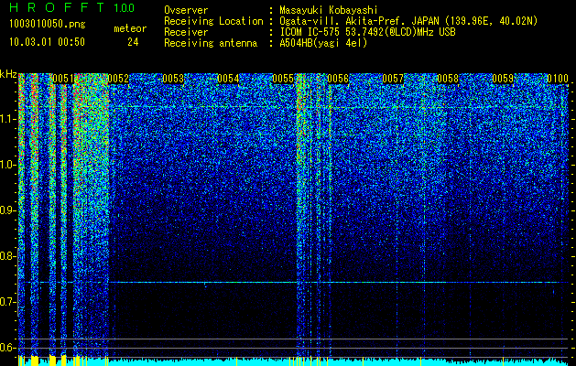The image size is (576, 366).
Task: Click the 0053 time marker
Action: 173,79
